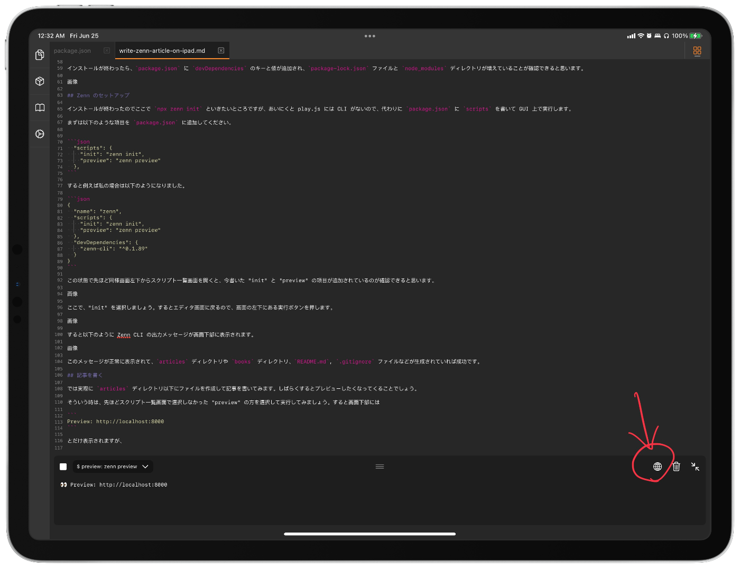Image resolution: width=740 pixels, height=569 pixels.
Task: Click the 'npx zenn init' inline code
Action: point(178,109)
